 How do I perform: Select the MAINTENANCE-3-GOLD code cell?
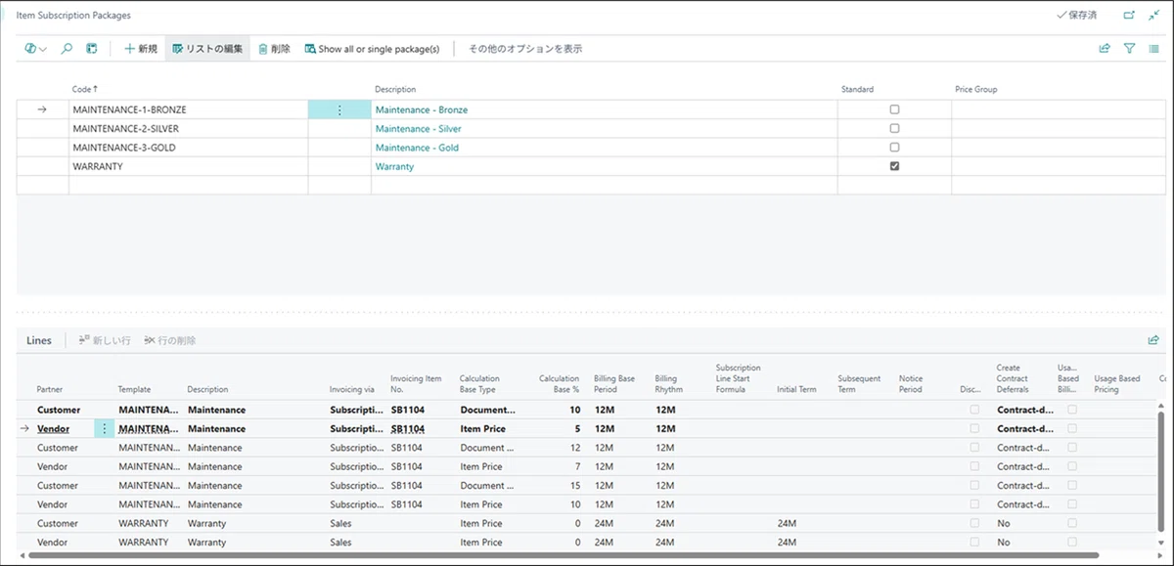(x=188, y=148)
